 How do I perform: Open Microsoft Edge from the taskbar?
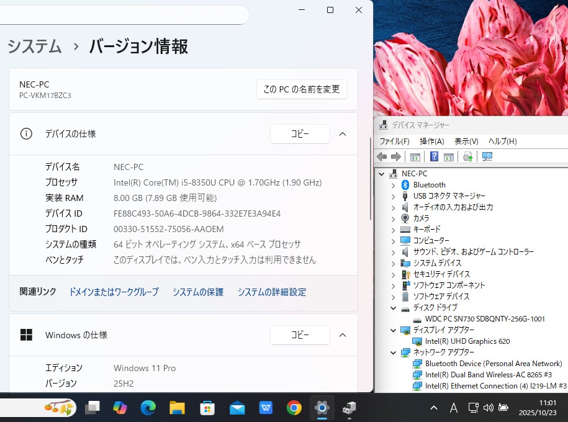point(148,408)
